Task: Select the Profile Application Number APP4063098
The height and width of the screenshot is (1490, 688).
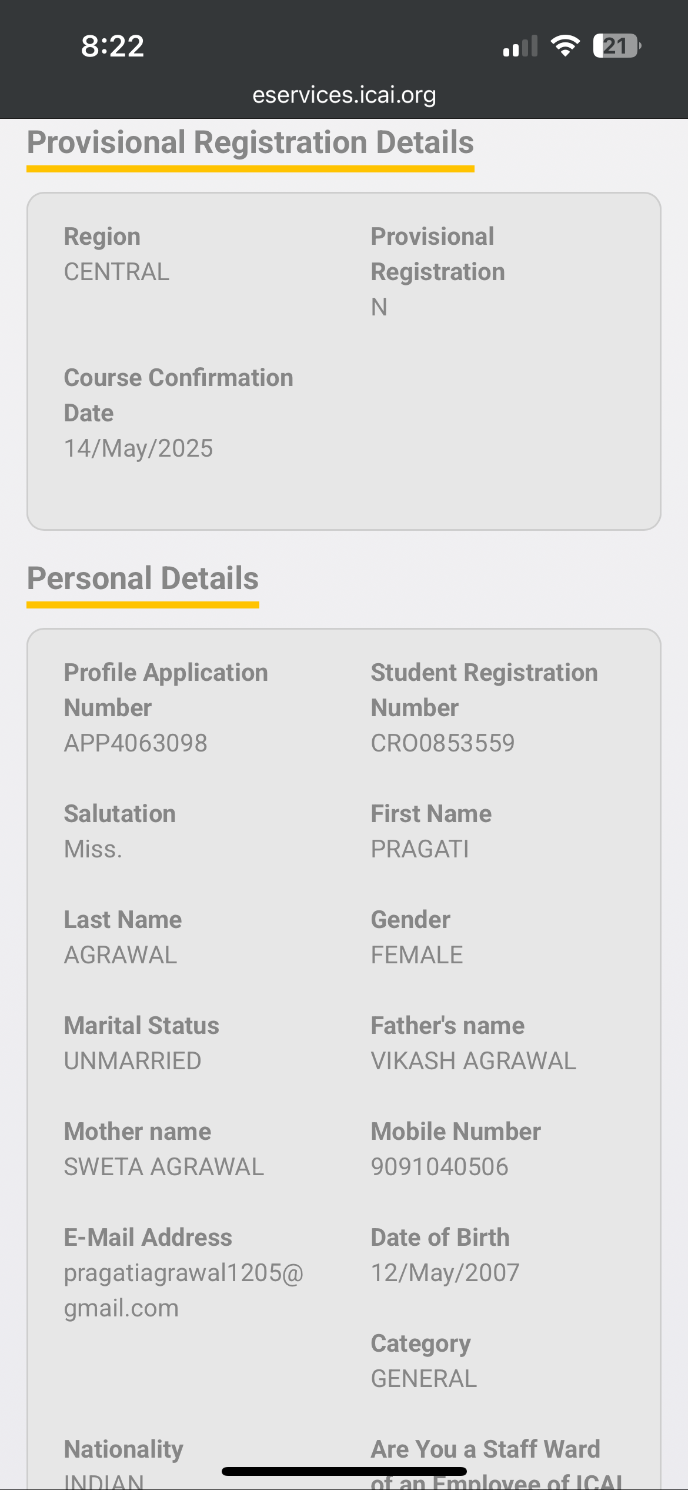Action: point(135,743)
